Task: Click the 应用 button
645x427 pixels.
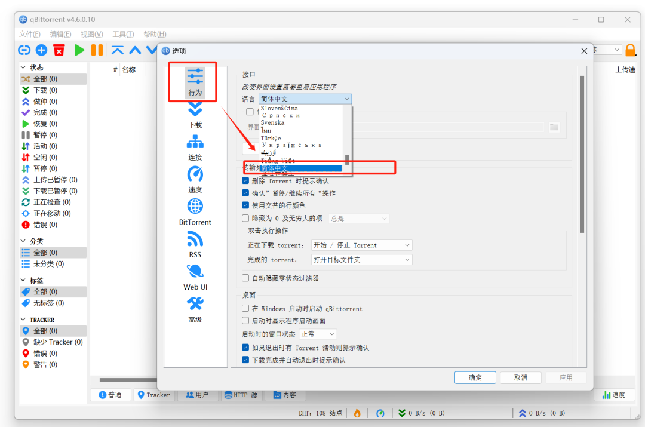Action: tap(566, 377)
